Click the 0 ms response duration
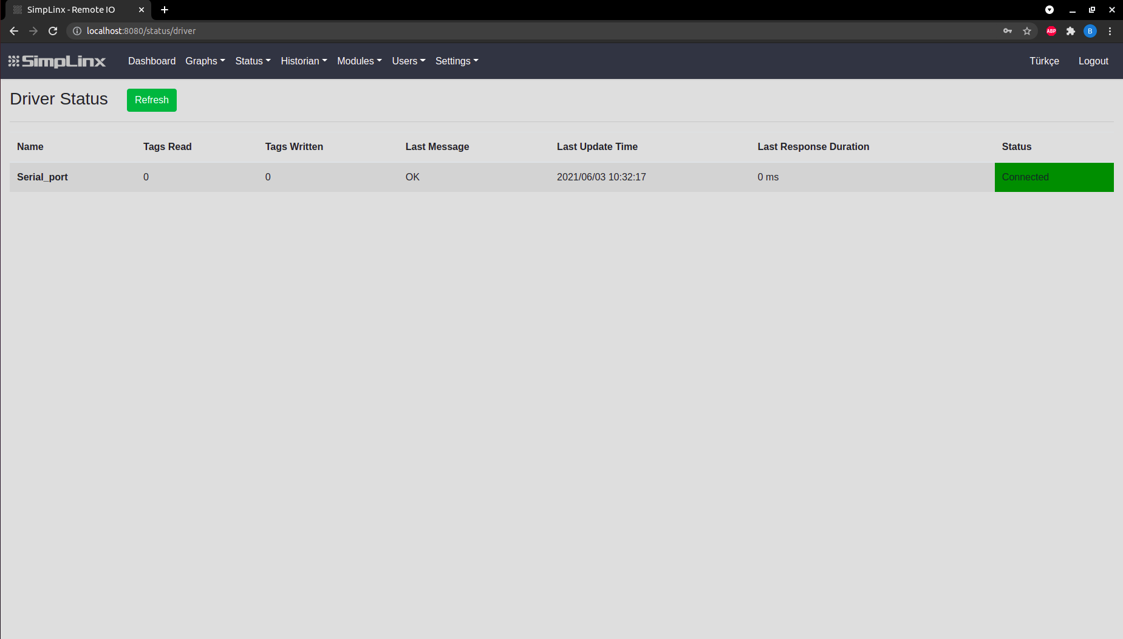Viewport: 1123px width, 639px height. 768,177
